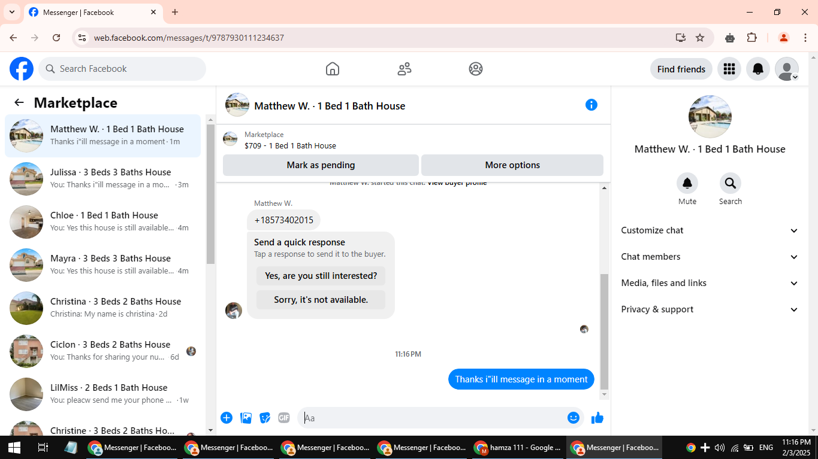Click the listing thumbnail in right panel
The height and width of the screenshot is (459, 818).
(x=710, y=117)
